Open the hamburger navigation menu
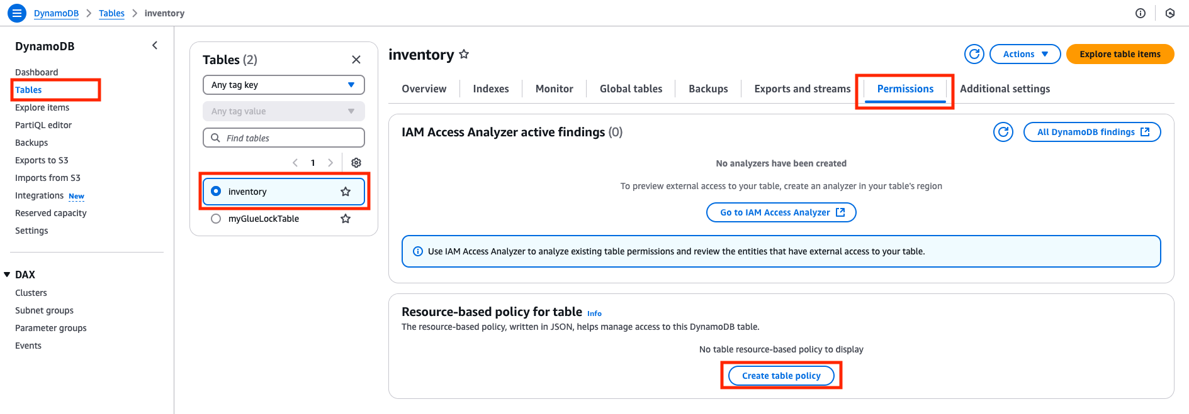The width and height of the screenshot is (1189, 414). [x=17, y=13]
